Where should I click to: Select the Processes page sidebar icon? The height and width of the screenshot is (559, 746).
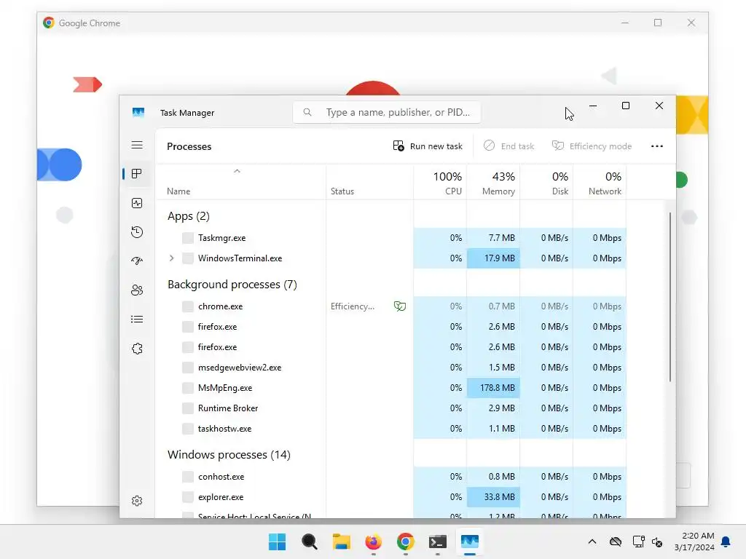click(137, 174)
